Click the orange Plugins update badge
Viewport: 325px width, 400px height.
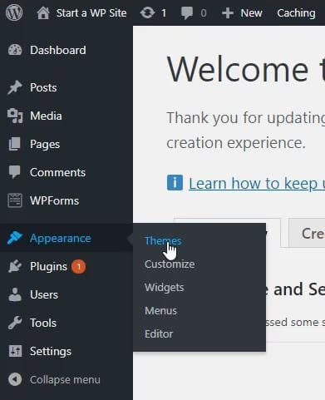[79, 267]
